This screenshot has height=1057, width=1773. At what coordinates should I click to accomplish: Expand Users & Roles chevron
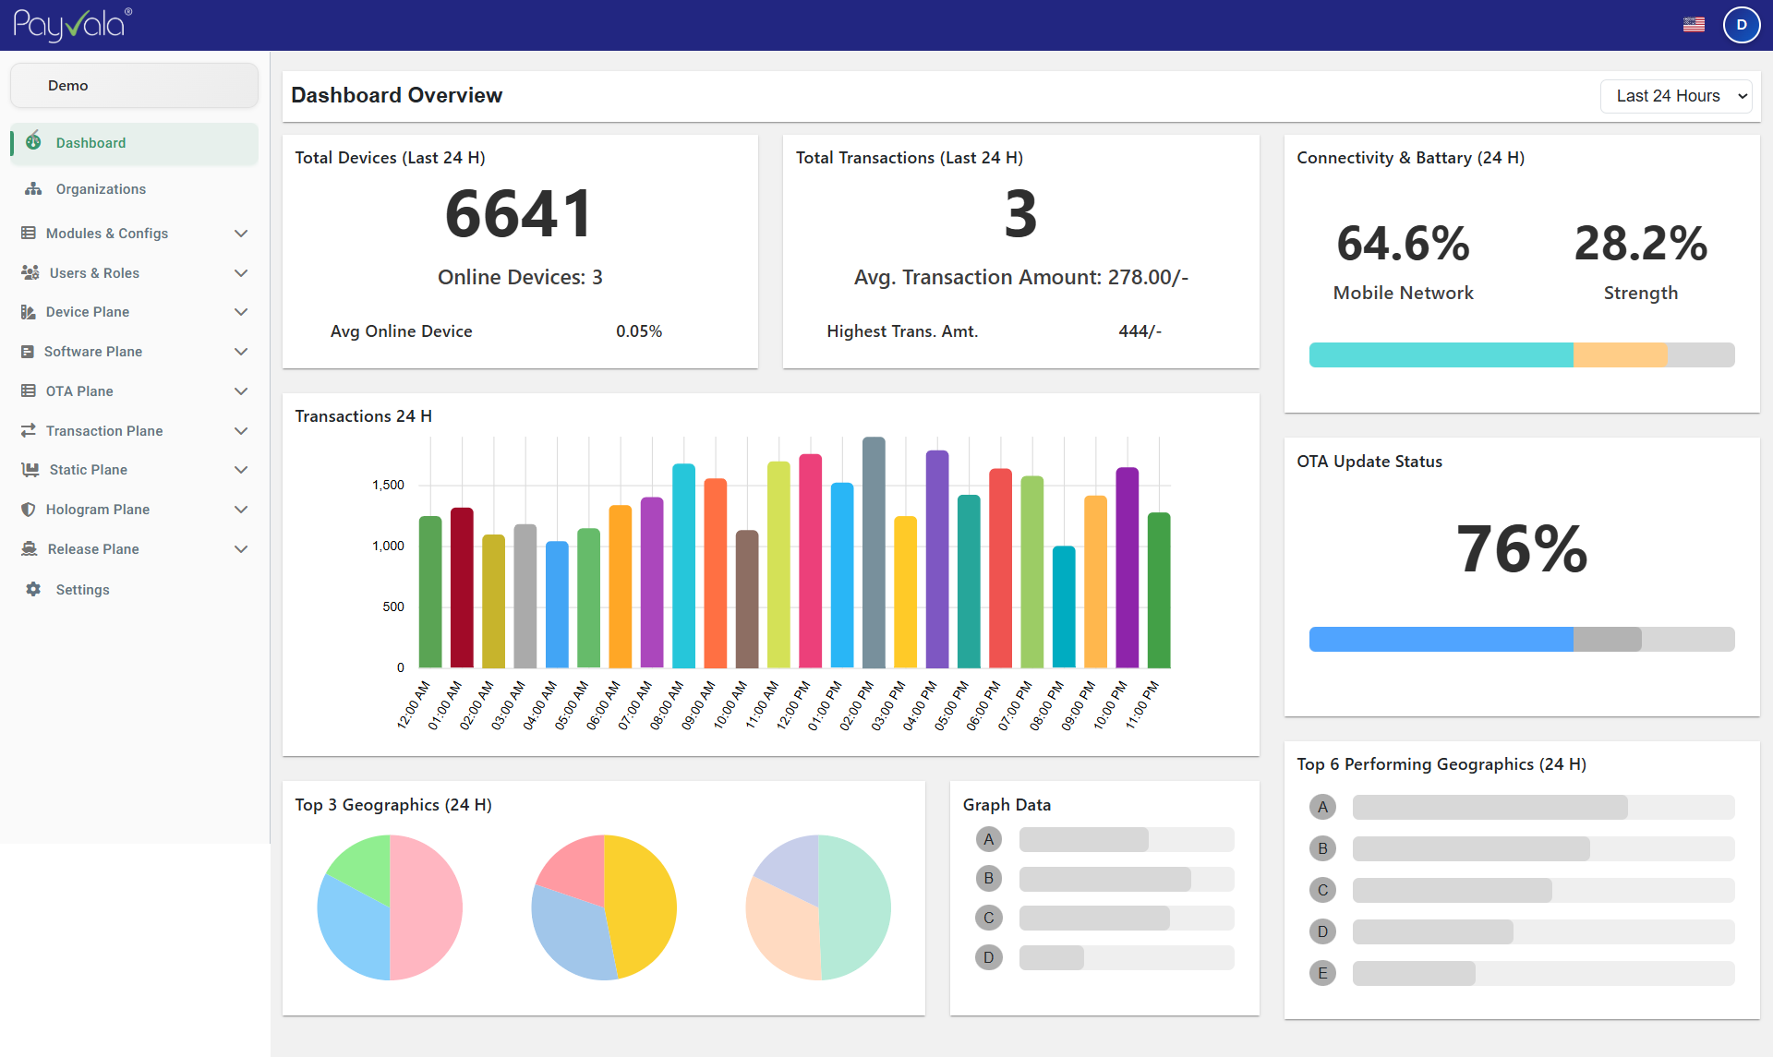[x=241, y=273]
